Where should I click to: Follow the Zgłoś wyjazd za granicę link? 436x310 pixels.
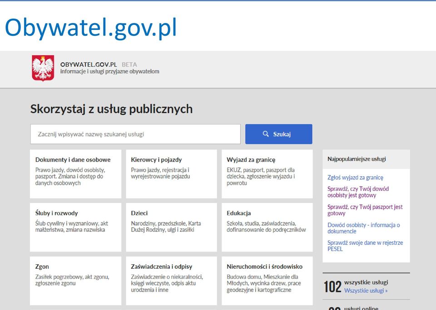click(x=355, y=178)
